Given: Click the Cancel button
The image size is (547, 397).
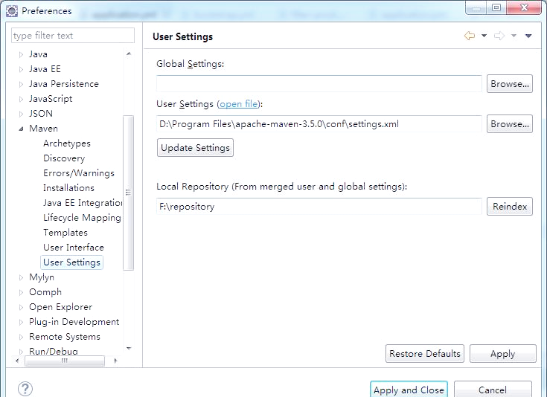Looking at the screenshot, I should [493, 390].
